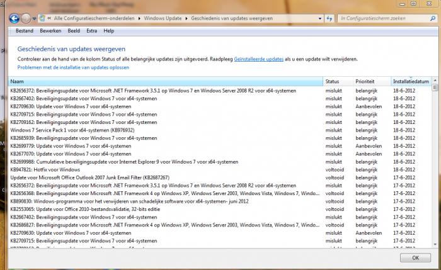The width and height of the screenshot is (441, 270).
Task: Click the Control Panel icon in address bar
Action: pos(42,18)
